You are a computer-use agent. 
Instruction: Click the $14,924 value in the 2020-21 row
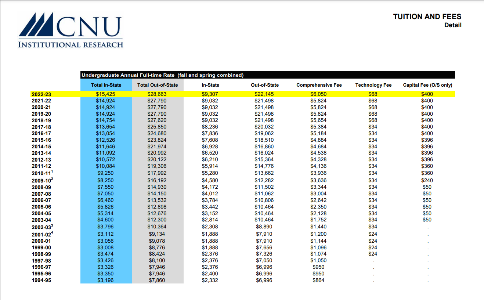pos(105,107)
